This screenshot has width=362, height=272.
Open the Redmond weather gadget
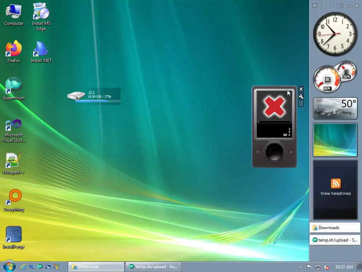(335, 108)
